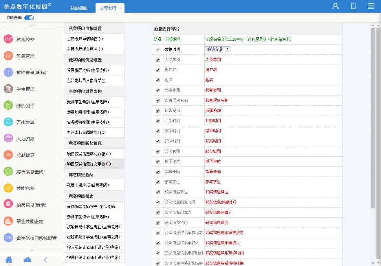Open the user profile icon
This screenshot has height=266, width=381.
pyautogui.click(x=336, y=6)
